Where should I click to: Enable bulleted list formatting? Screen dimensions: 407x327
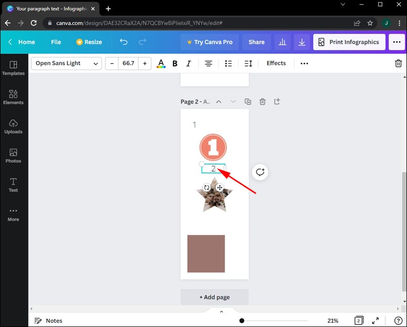click(x=228, y=63)
